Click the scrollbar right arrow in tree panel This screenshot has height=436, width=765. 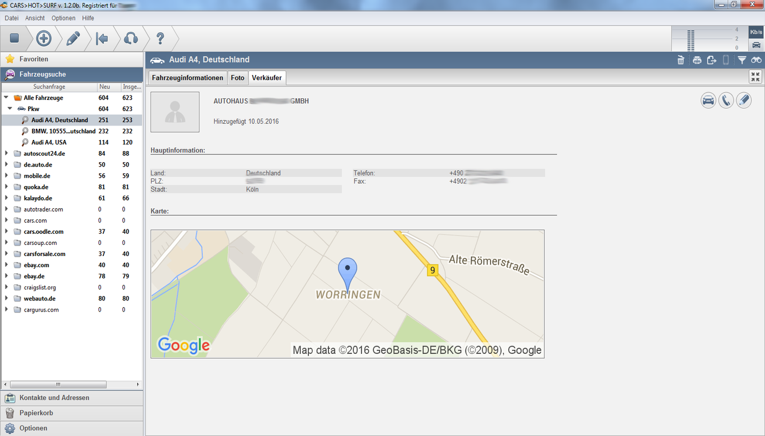coord(138,384)
